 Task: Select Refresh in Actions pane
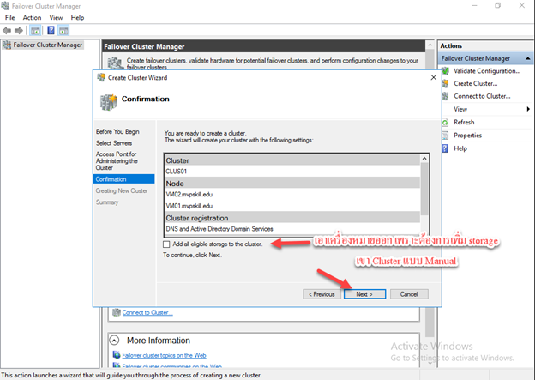tap(464, 122)
